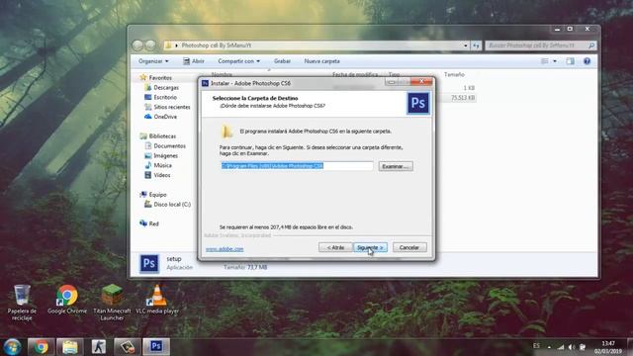Click the File Explorer taskbar icon
The width and height of the screenshot is (633, 356).
(70, 347)
